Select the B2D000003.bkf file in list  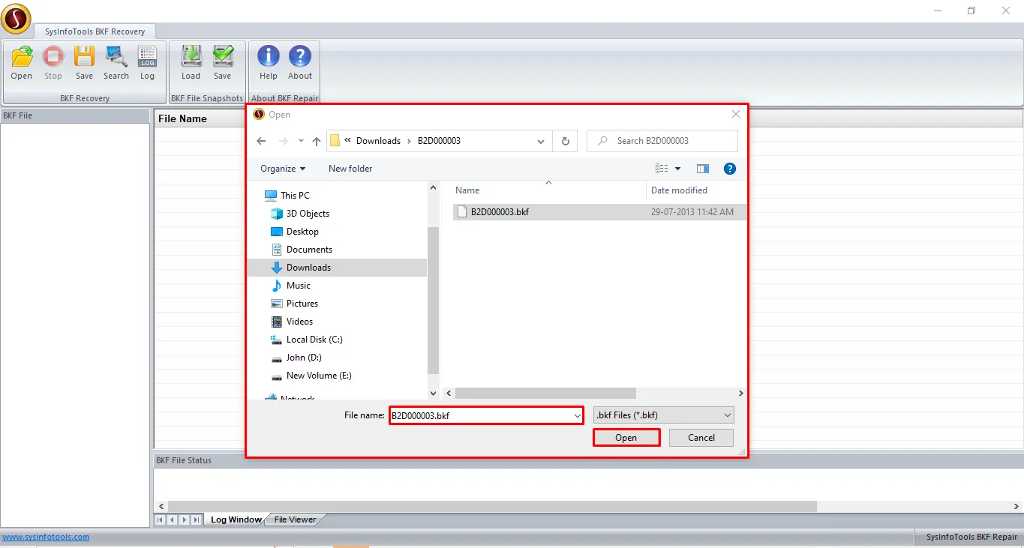point(500,212)
